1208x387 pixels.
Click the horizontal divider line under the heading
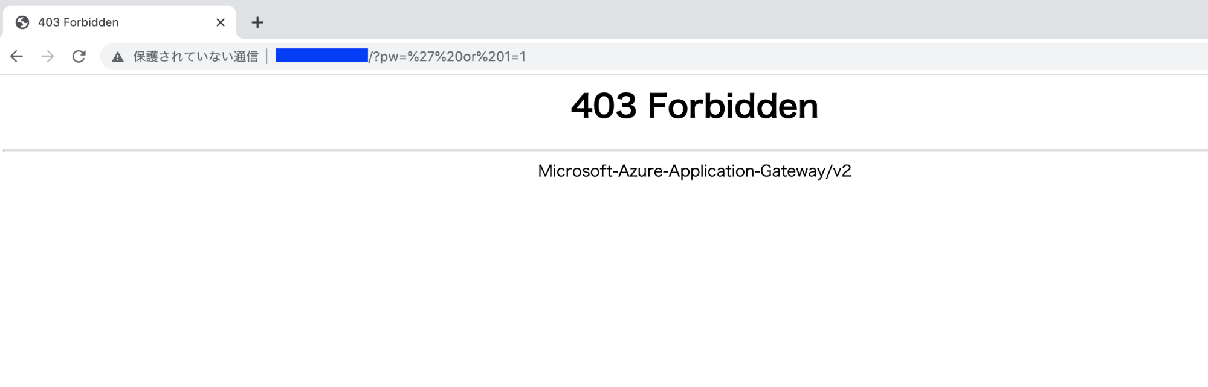coord(605,150)
